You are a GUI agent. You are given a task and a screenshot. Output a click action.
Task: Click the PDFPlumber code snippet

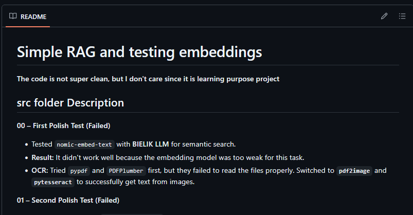click(125, 171)
